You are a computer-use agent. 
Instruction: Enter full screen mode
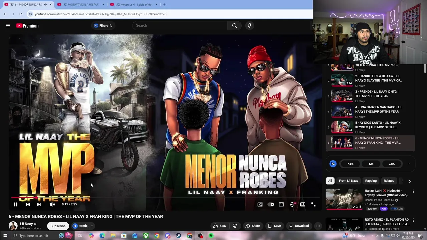(x=313, y=204)
